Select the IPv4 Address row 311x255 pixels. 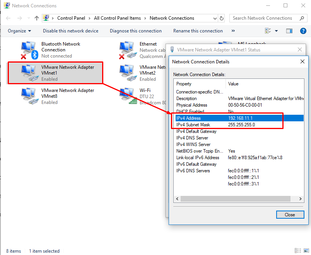click(239, 118)
